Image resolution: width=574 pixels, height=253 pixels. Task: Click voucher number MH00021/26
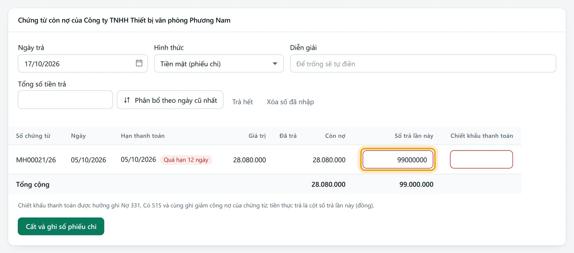36,160
